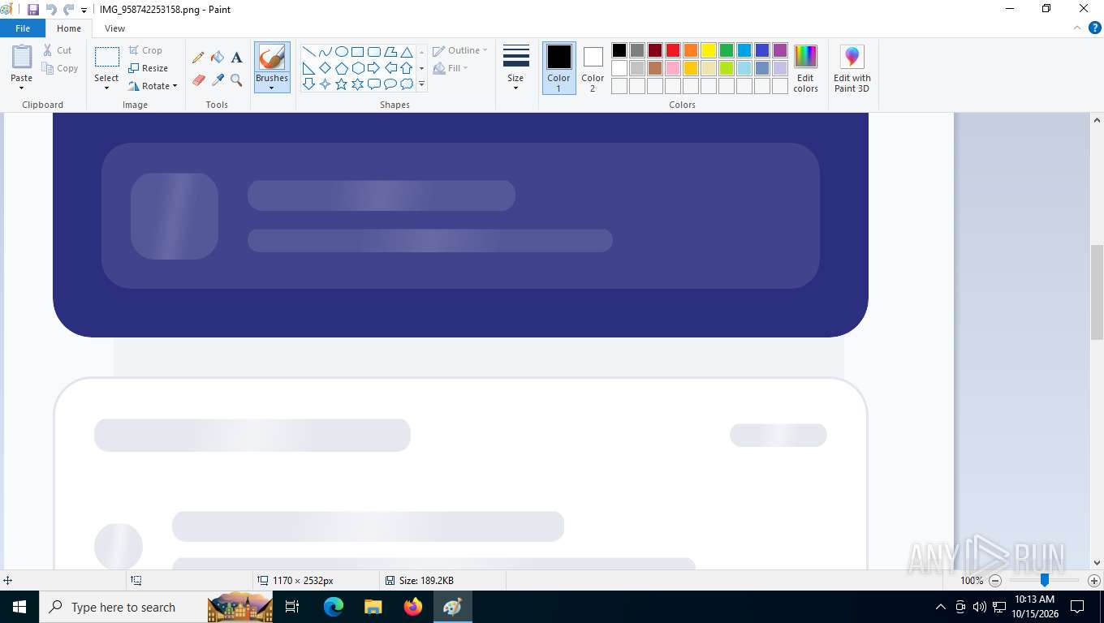The image size is (1104, 623).
Task: Click the Zoom in plus button
Action: [x=1093, y=581]
